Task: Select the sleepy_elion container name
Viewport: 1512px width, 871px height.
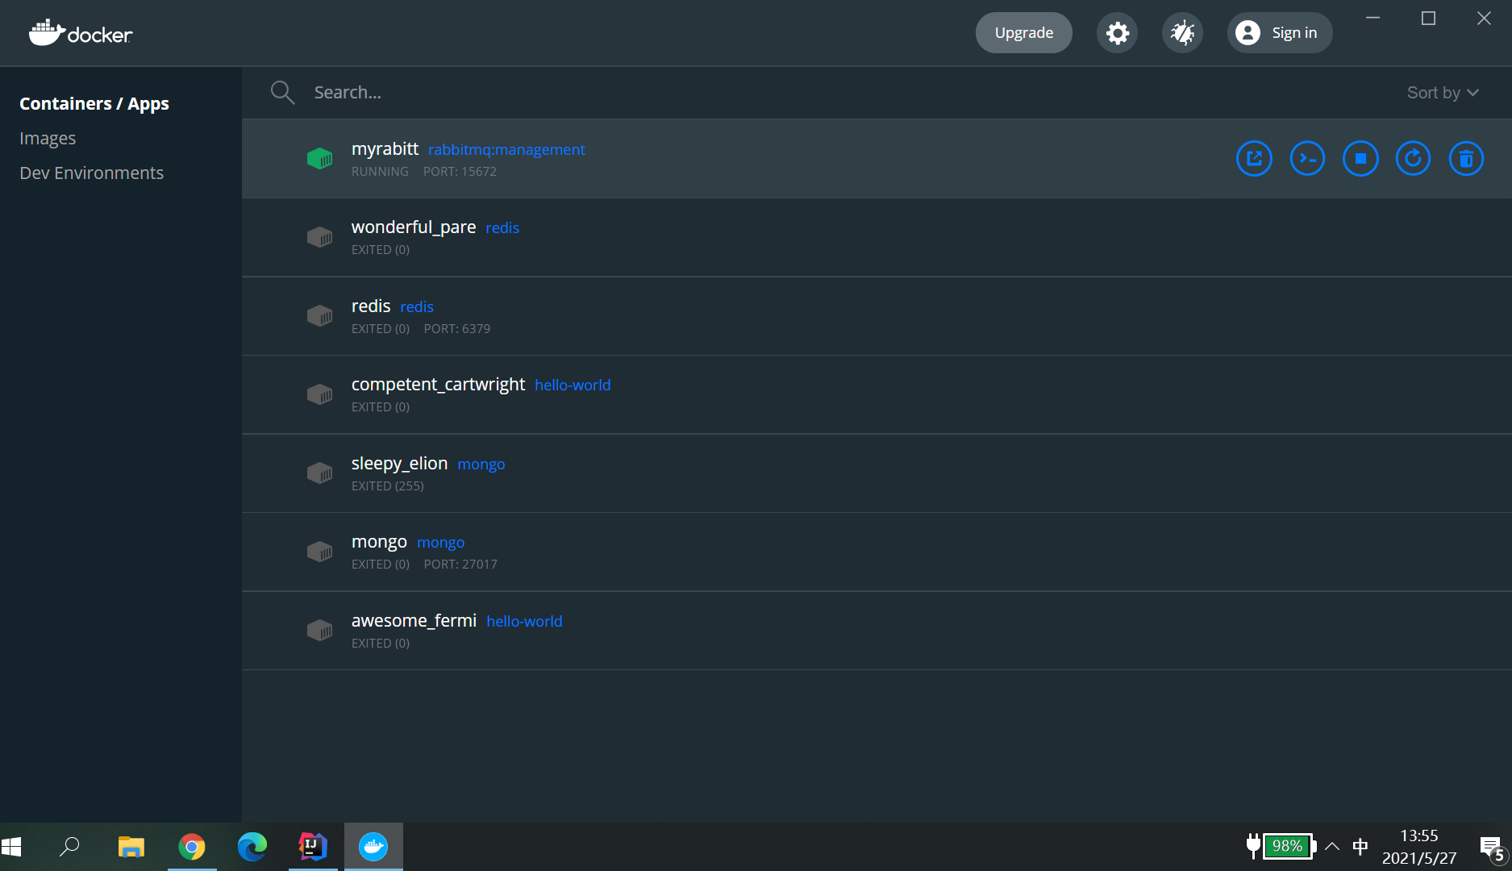Action: [399, 464]
